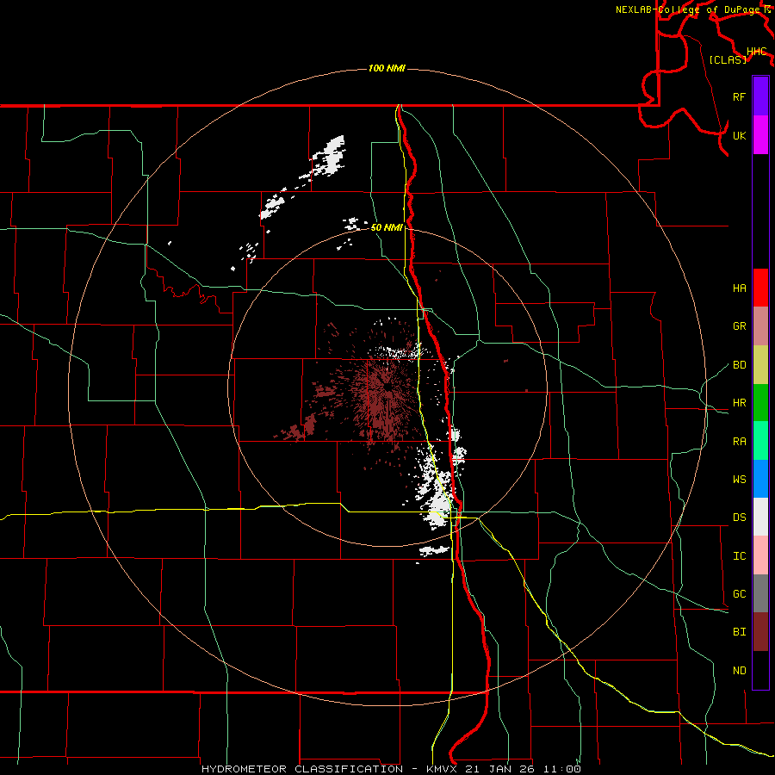Click the BD yellow legend swatch

[760, 364]
